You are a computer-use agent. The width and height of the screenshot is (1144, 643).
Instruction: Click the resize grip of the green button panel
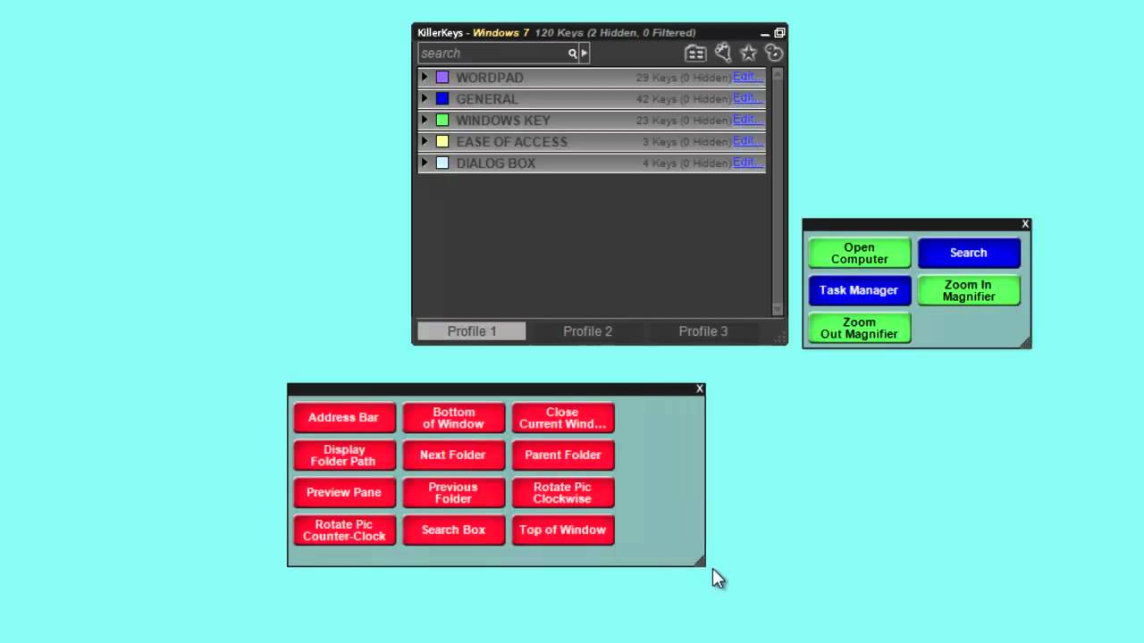pos(1025,342)
